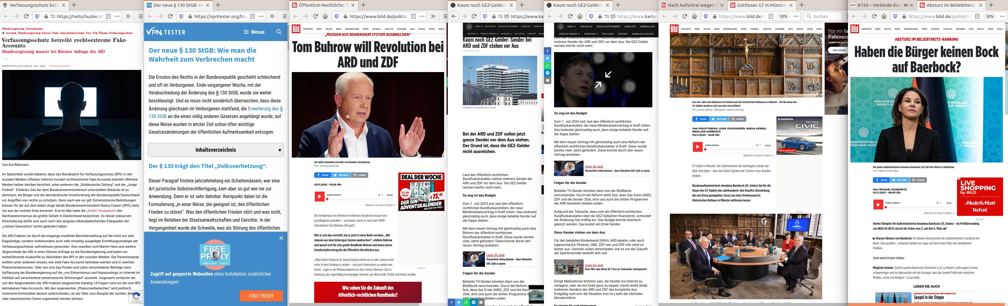Play Buhrow article audio
The width and height of the screenshot is (1008, 306).
click(x=319, y=197)
